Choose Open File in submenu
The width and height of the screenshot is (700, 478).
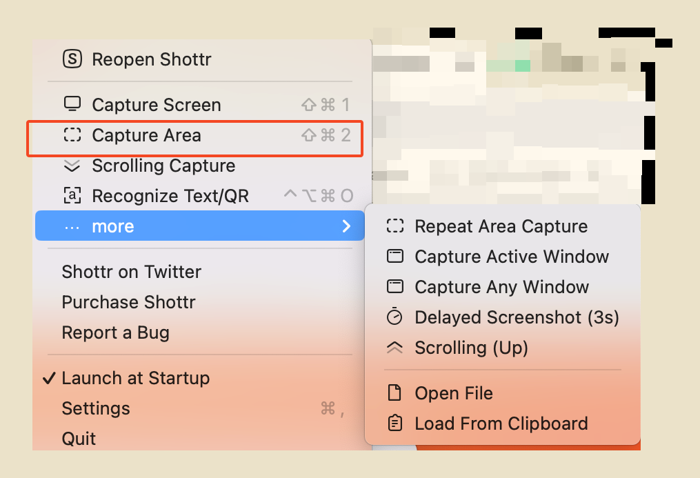tap(503, 393)
